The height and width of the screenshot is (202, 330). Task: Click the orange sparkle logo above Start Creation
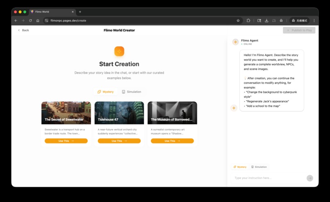point(119,51)
